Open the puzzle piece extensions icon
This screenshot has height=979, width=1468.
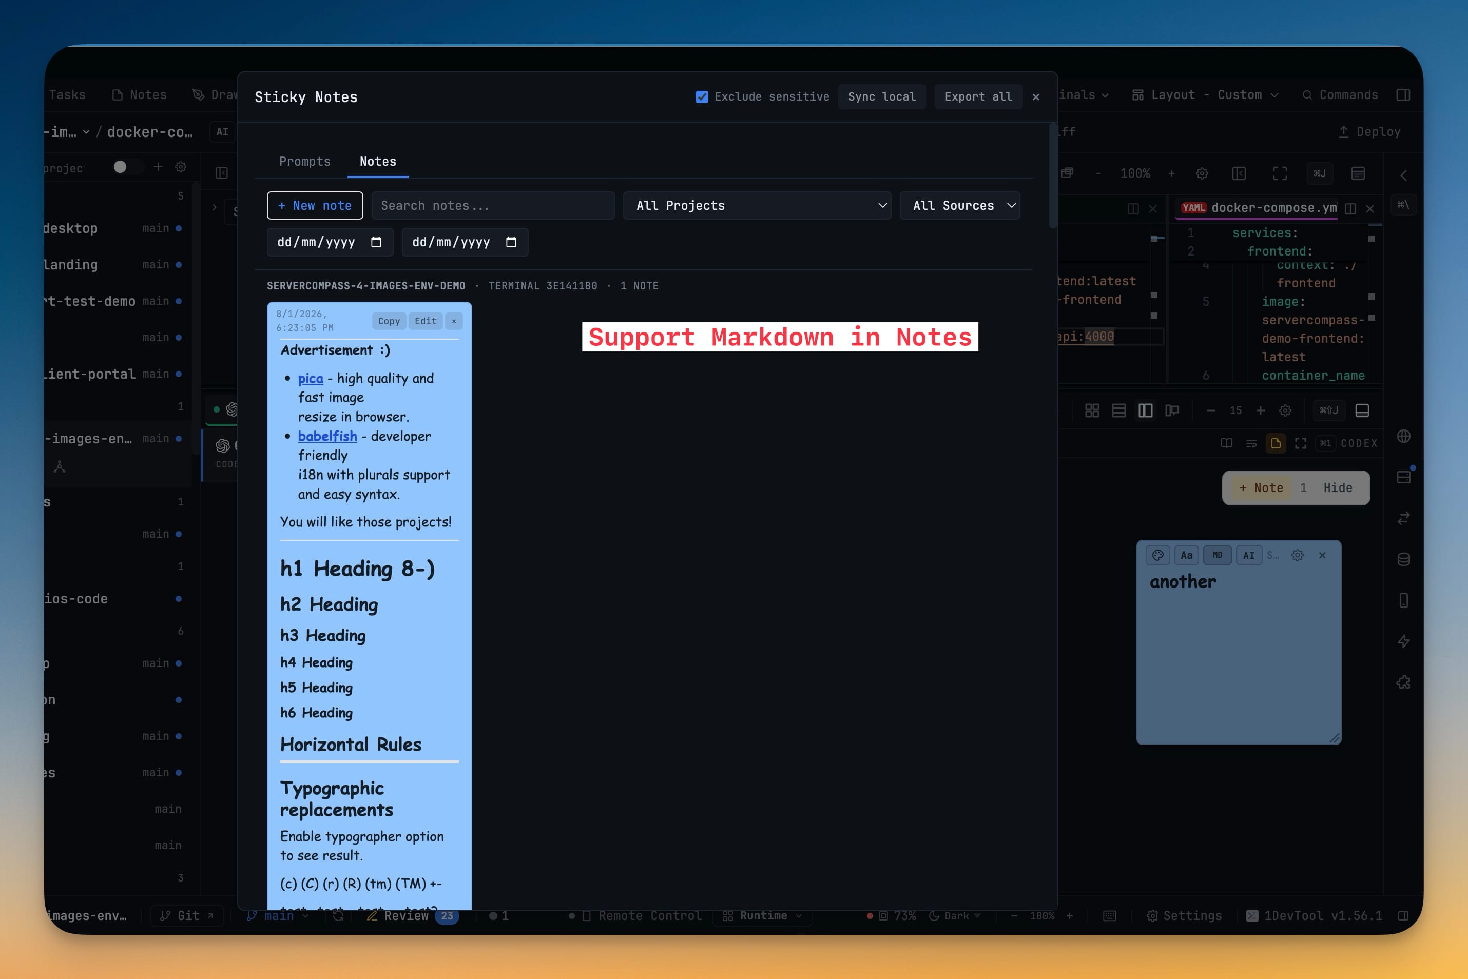coord(1404,682)
